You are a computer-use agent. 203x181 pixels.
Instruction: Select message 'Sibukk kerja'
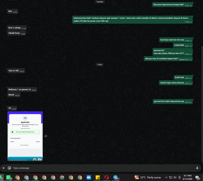[x=16, y=33]
